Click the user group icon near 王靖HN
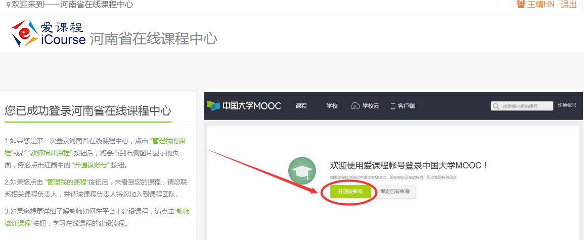Screen dimensions: 584x240 tap(521, 5)
